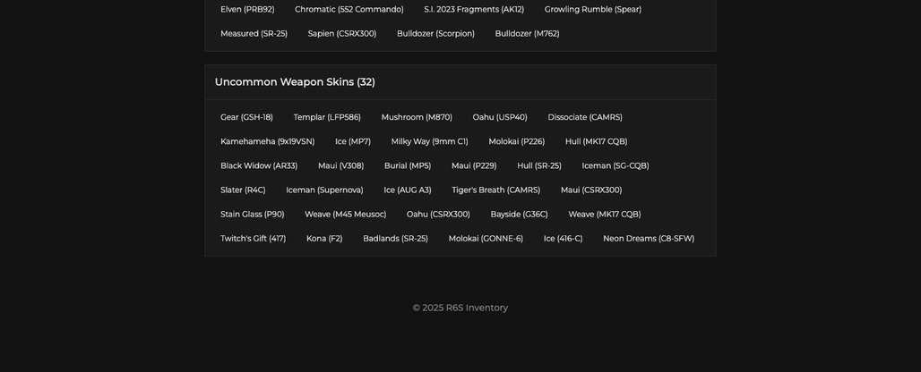Click Kona (F2) entry
Viewport: 921px width, 372px height.
[324, 239]
